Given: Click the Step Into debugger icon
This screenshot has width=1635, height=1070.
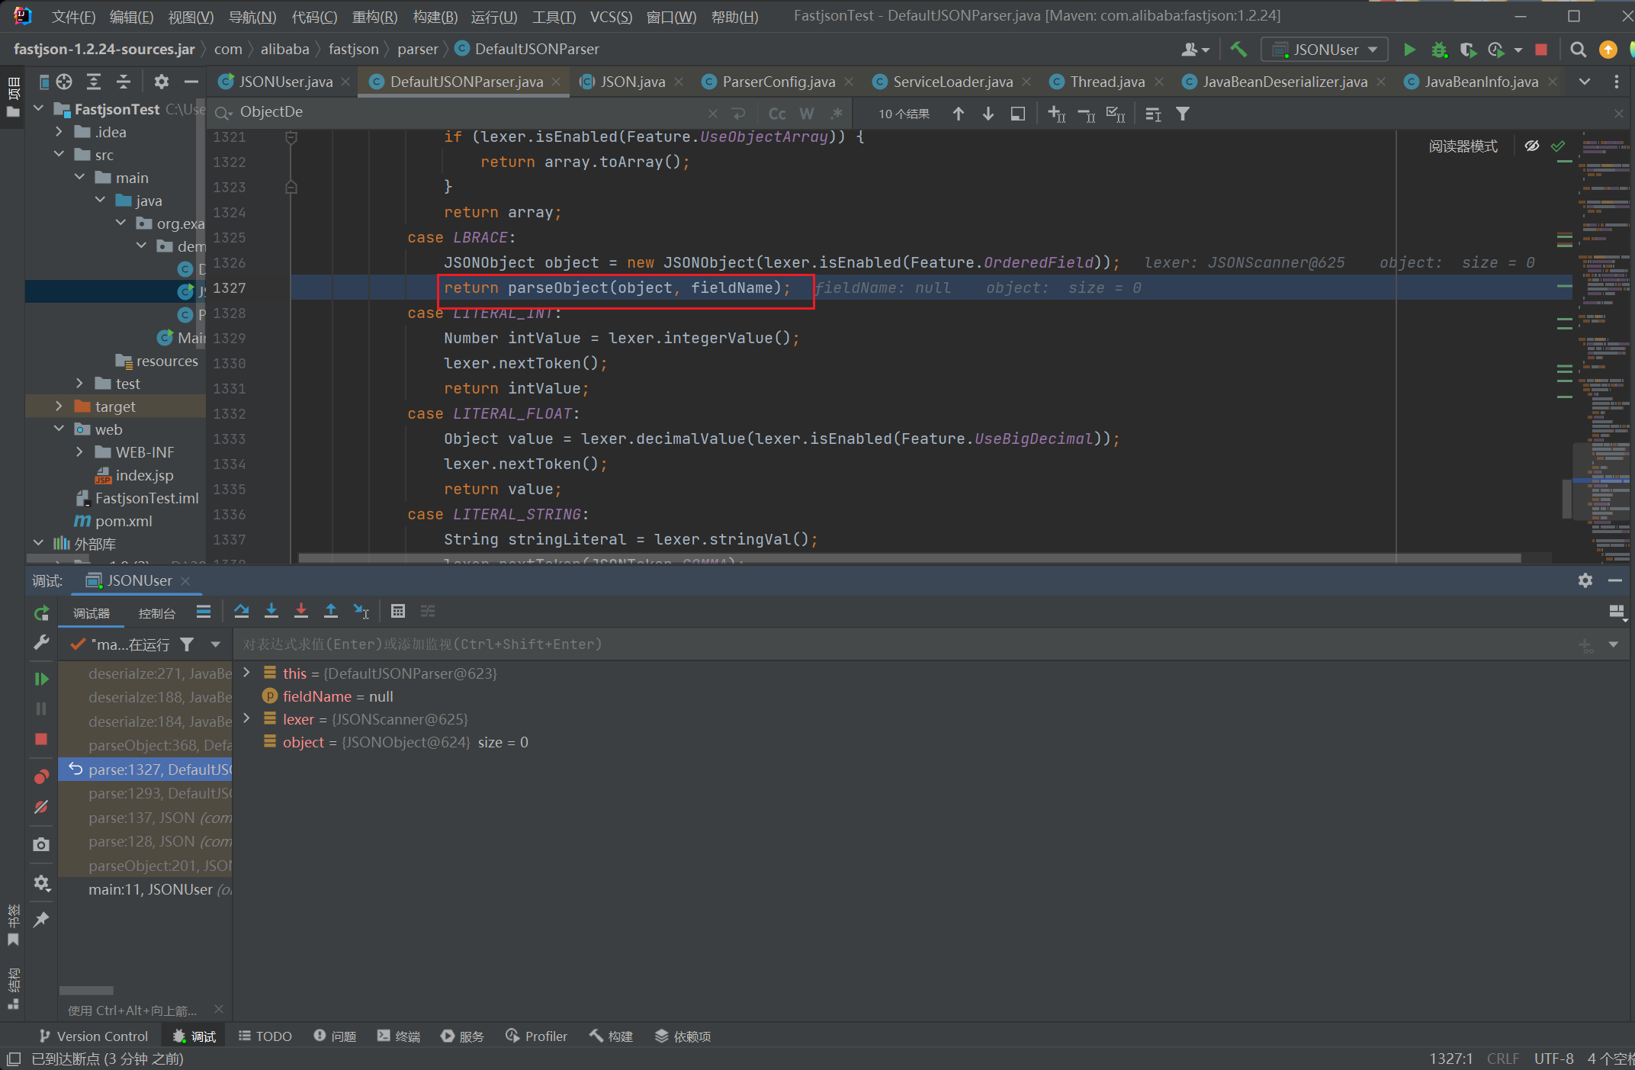Looking at the screenshot, I should click(x=271, y=612).
